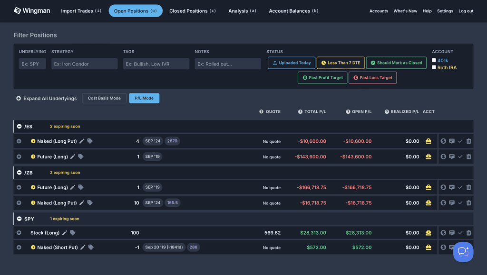This screenshot has width=487, height=275.
Task: Open tags for the /ZB Future (Long) position
Action: point(80,187)
